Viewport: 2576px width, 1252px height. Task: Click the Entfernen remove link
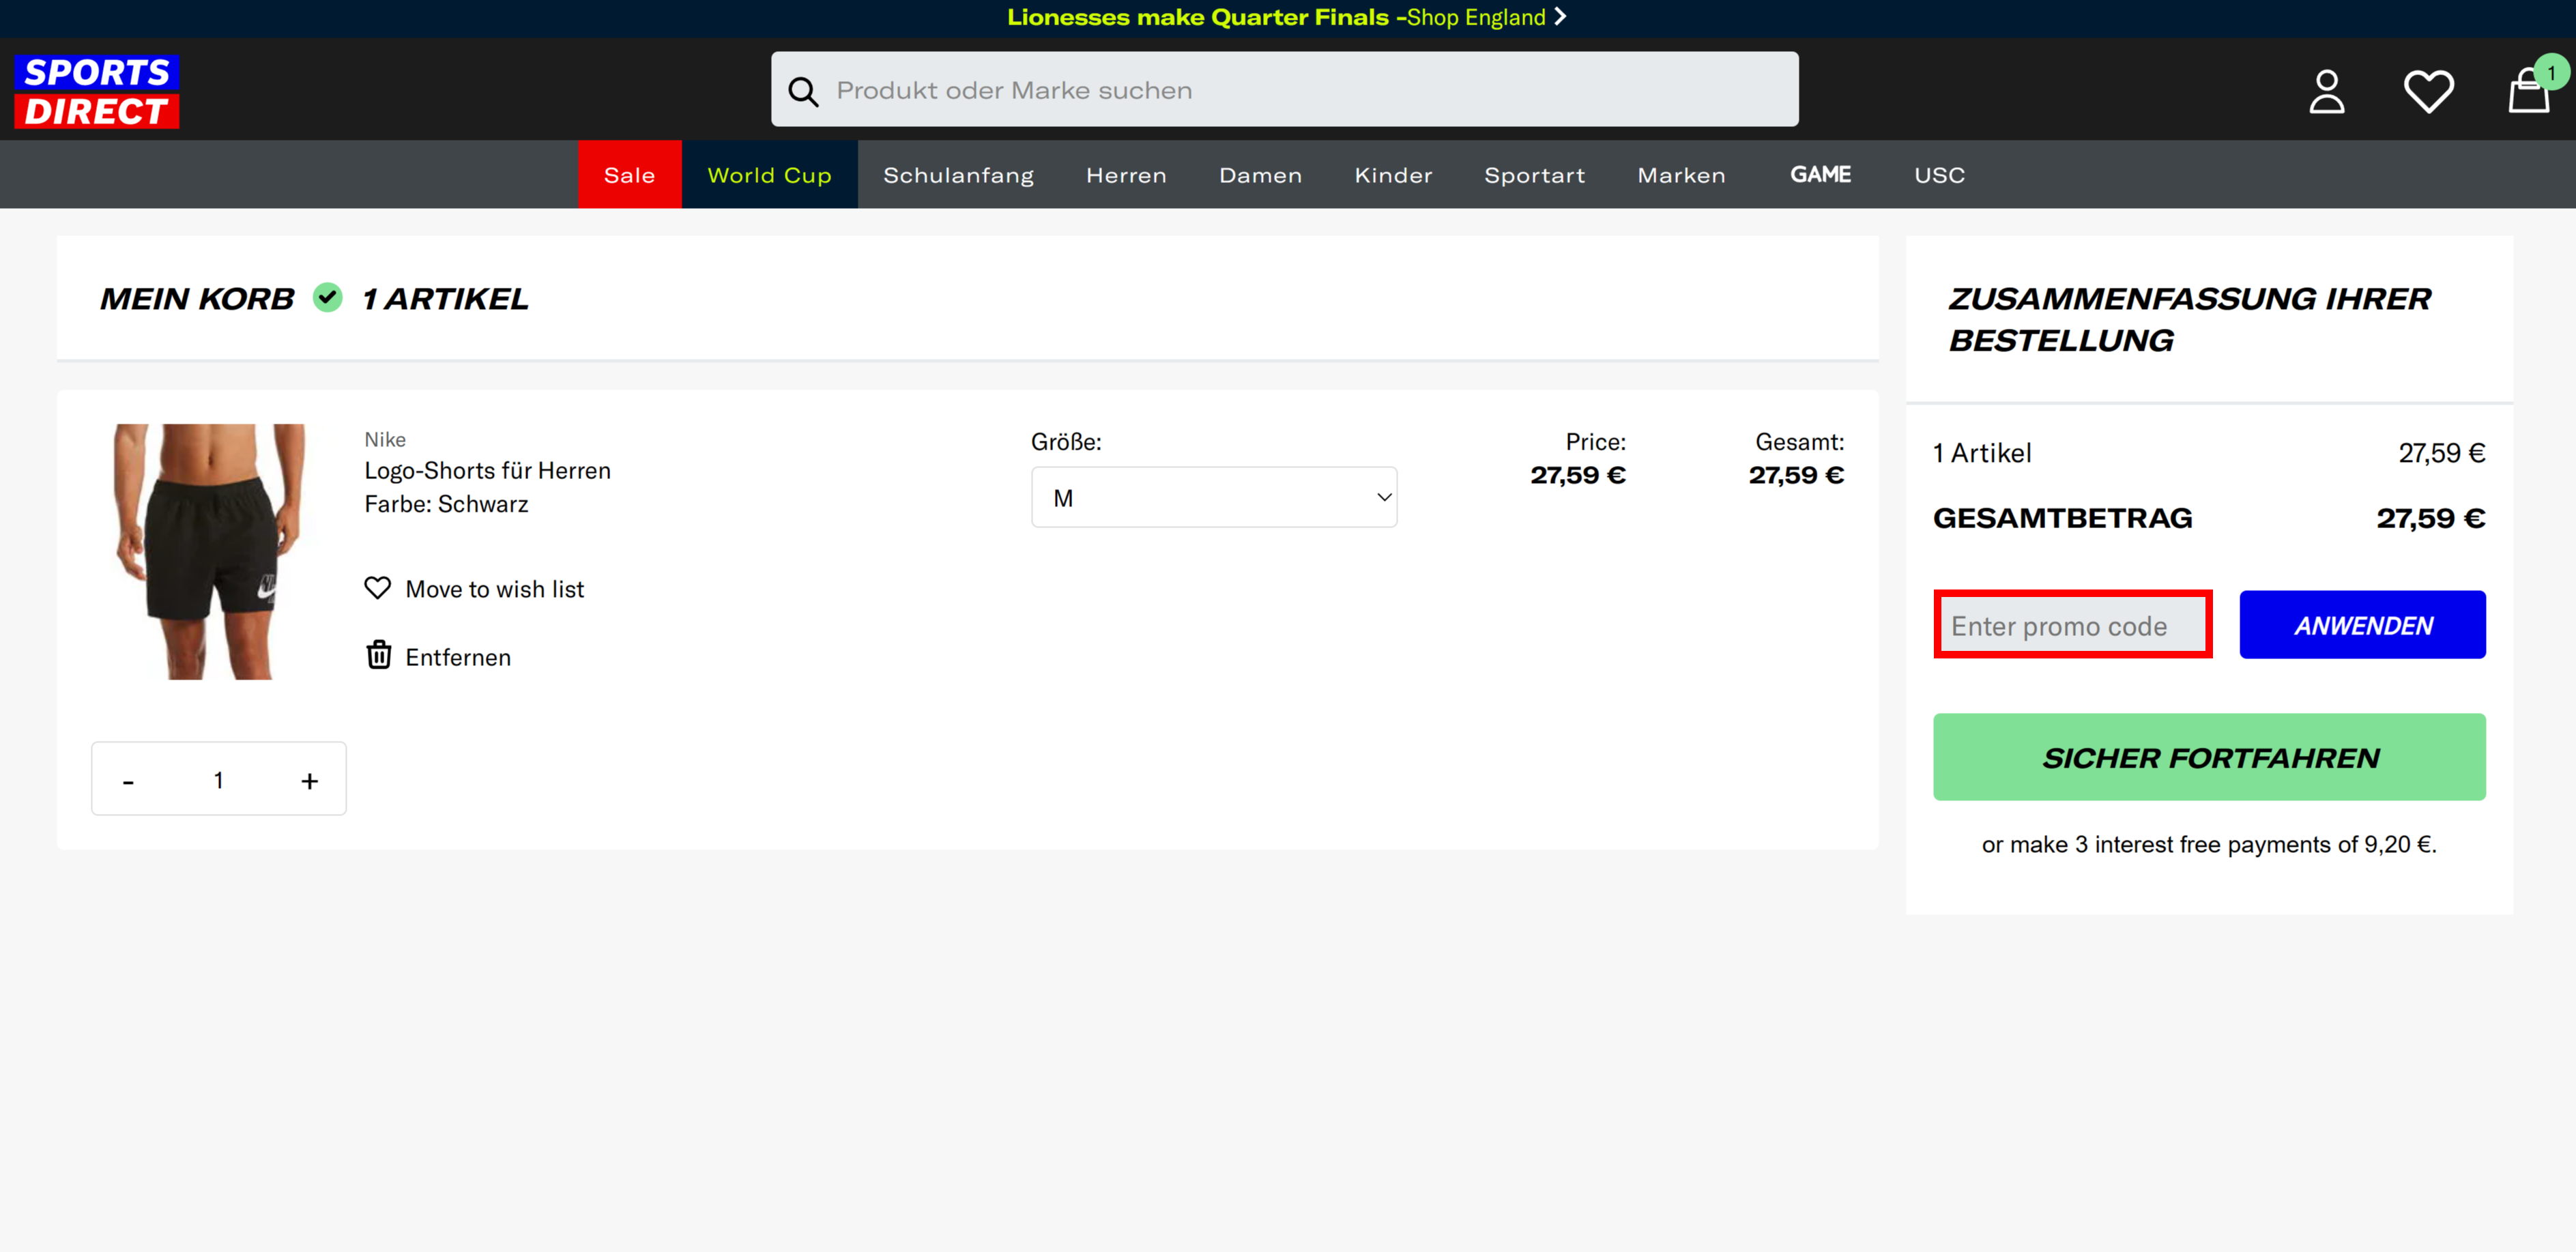458,657
